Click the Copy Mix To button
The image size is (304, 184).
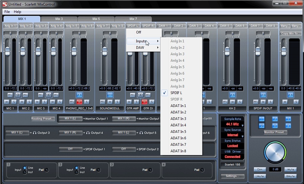(x=290, y=33)
